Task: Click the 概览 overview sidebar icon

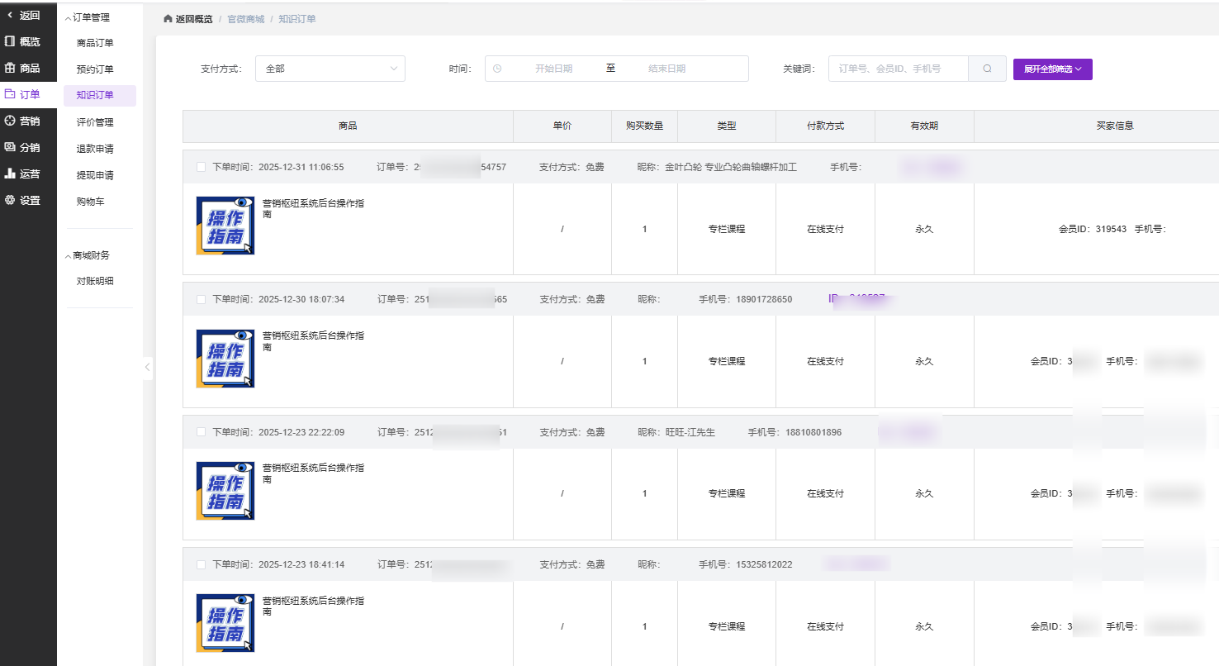Action: pos(11,41)
